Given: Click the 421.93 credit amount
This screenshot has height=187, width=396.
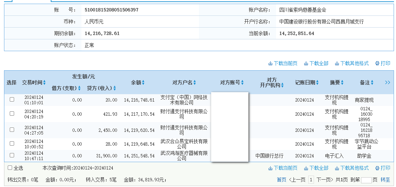Looking at the screenshot, I should (x=110, y=114).
